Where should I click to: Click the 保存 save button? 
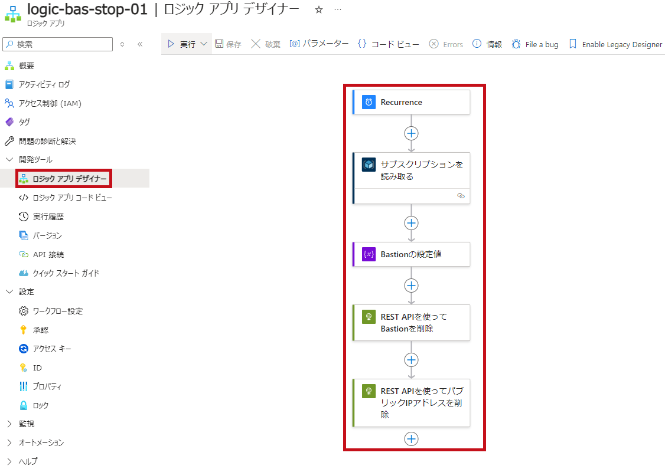click(x=228, y=44)
